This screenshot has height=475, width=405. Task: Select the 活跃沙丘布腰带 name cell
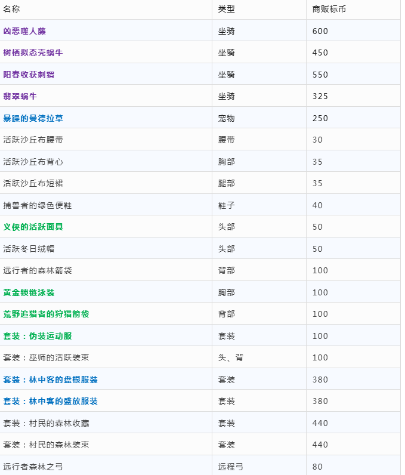coord(33,140)
